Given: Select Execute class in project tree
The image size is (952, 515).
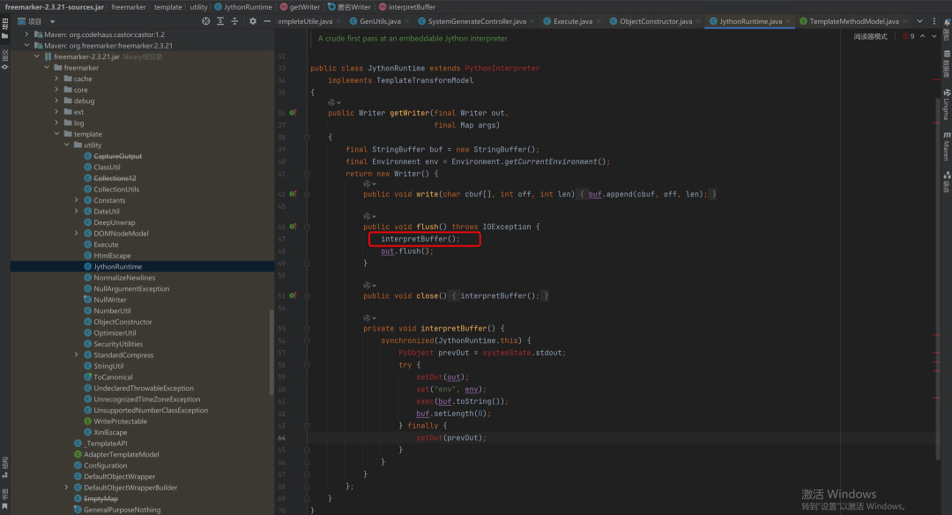Looking at the screenshot, I should pos(106,245).
